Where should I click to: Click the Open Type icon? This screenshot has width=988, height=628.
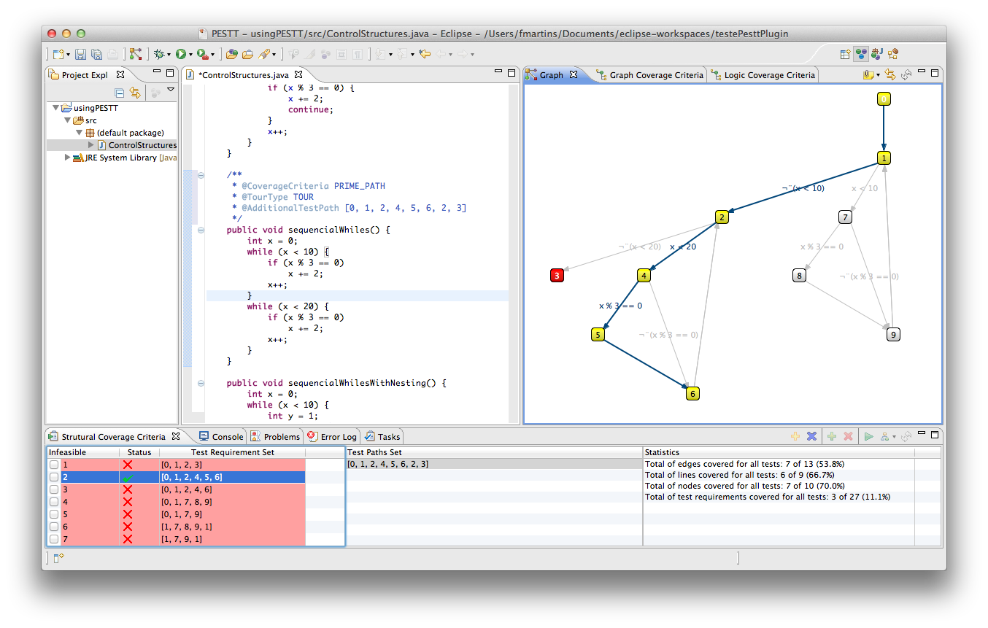click(231, 54)
